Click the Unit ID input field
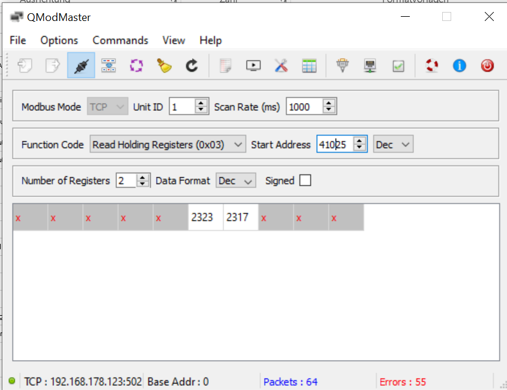This screenshot has width=507, height=390. point(182,106)
